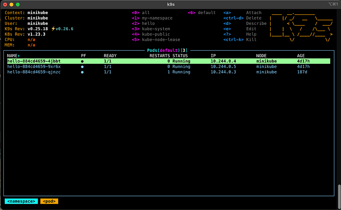
Task: Click the <ctrl-k> Kill hint
Action: point(240,40)
